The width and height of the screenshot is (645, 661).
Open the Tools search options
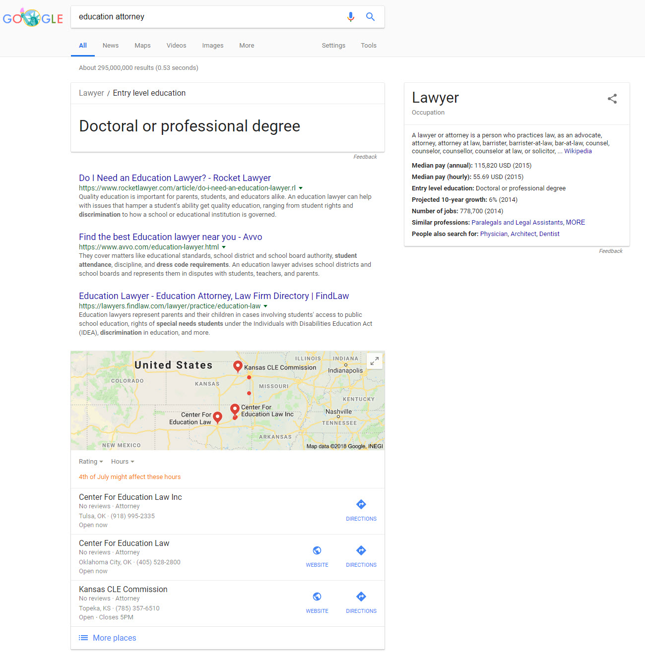coord(368,46)
